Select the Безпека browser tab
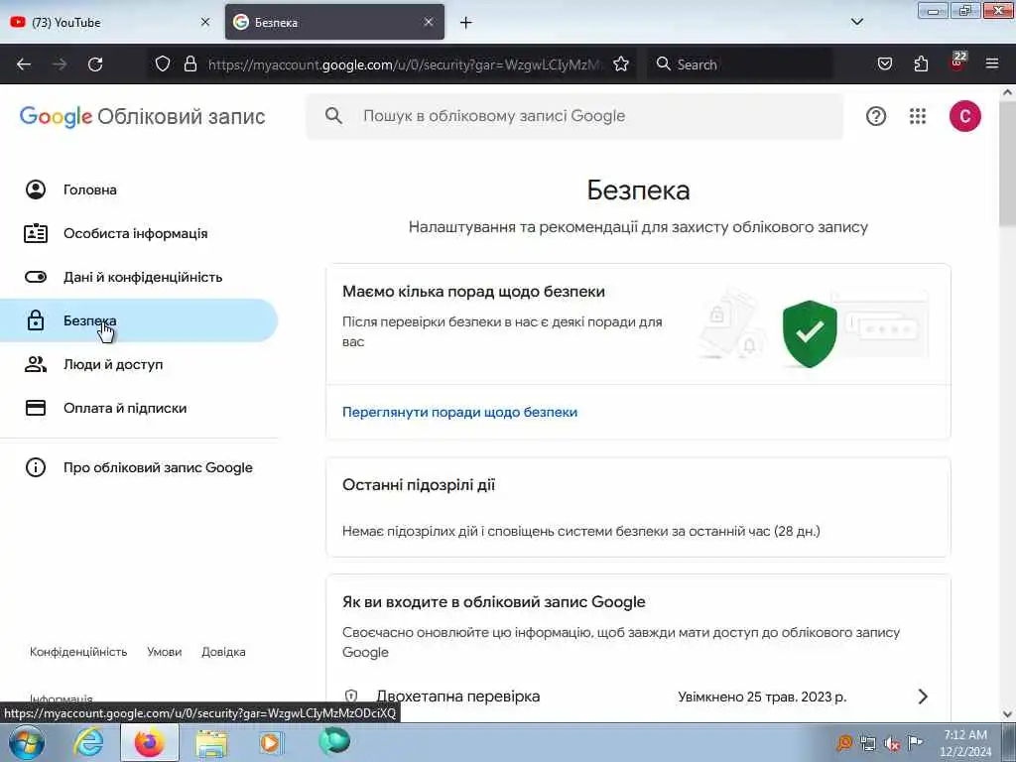The height and width of the screenshot is (762, 1016). point(334,22)
